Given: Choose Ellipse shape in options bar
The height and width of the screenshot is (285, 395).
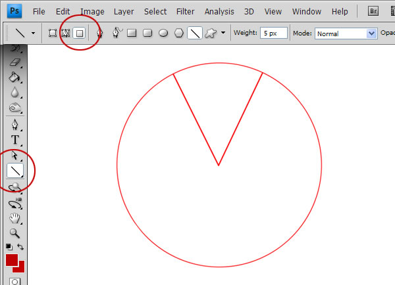Looking at the screenshot, I should point(163,33).
